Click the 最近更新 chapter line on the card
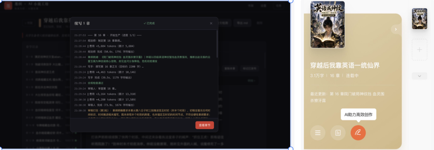 347,97
